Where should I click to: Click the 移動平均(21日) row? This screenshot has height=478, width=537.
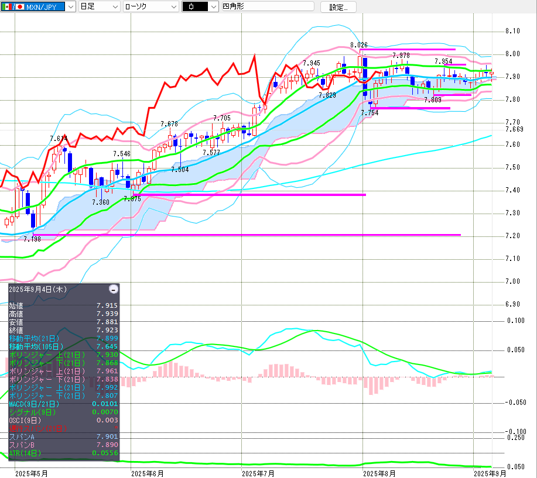pos(63,338)
